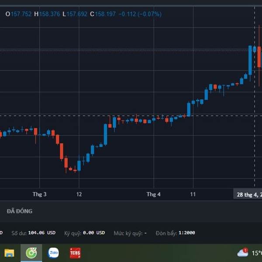Select the Ký quỹ 0.00 USD value
This screenshot has height=262, width=262.
pyautogui.click(x=94, y=233)
